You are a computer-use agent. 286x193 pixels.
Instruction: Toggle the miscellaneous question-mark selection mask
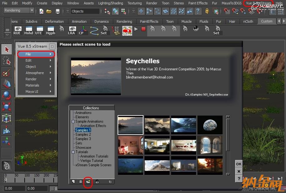(x=198, y=11)
